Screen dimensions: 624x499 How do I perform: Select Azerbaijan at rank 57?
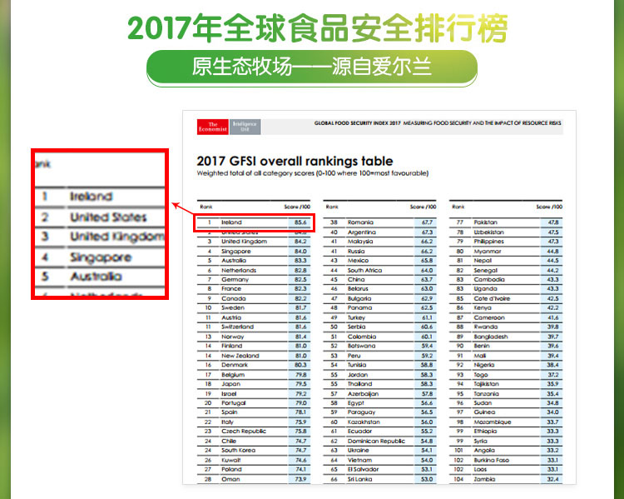click(x=363, y=394)
